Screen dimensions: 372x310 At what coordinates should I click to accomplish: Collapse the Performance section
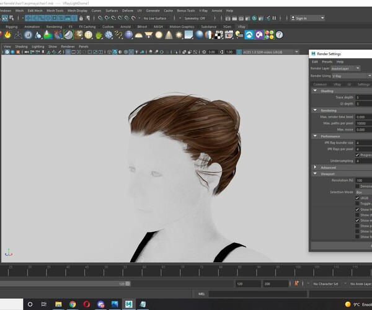pos(315,136)
